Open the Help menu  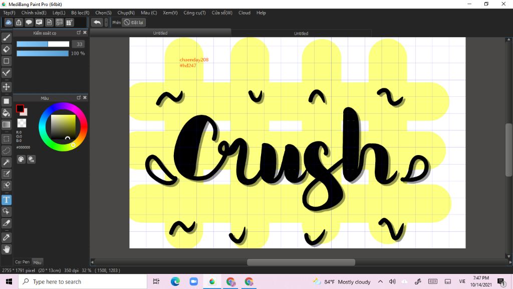point(261,13)
